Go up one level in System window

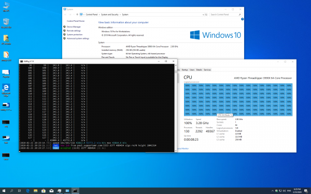point(77,14)
